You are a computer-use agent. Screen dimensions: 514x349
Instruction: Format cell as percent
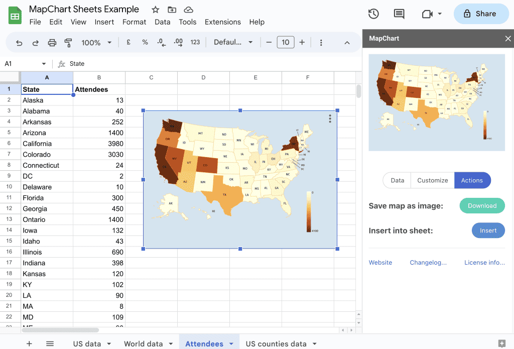pos(145,42)
